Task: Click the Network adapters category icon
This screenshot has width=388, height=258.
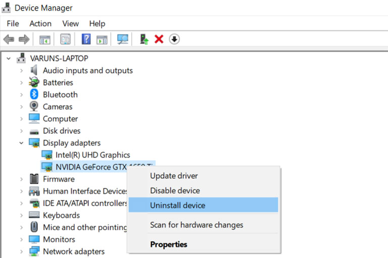Action: pyautogui.click(x=34, y=251)
